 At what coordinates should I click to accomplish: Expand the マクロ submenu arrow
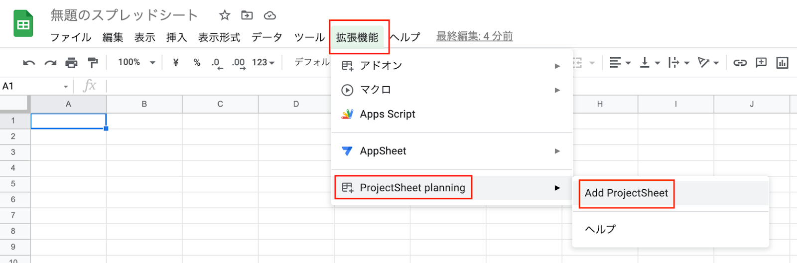point(557,90)
